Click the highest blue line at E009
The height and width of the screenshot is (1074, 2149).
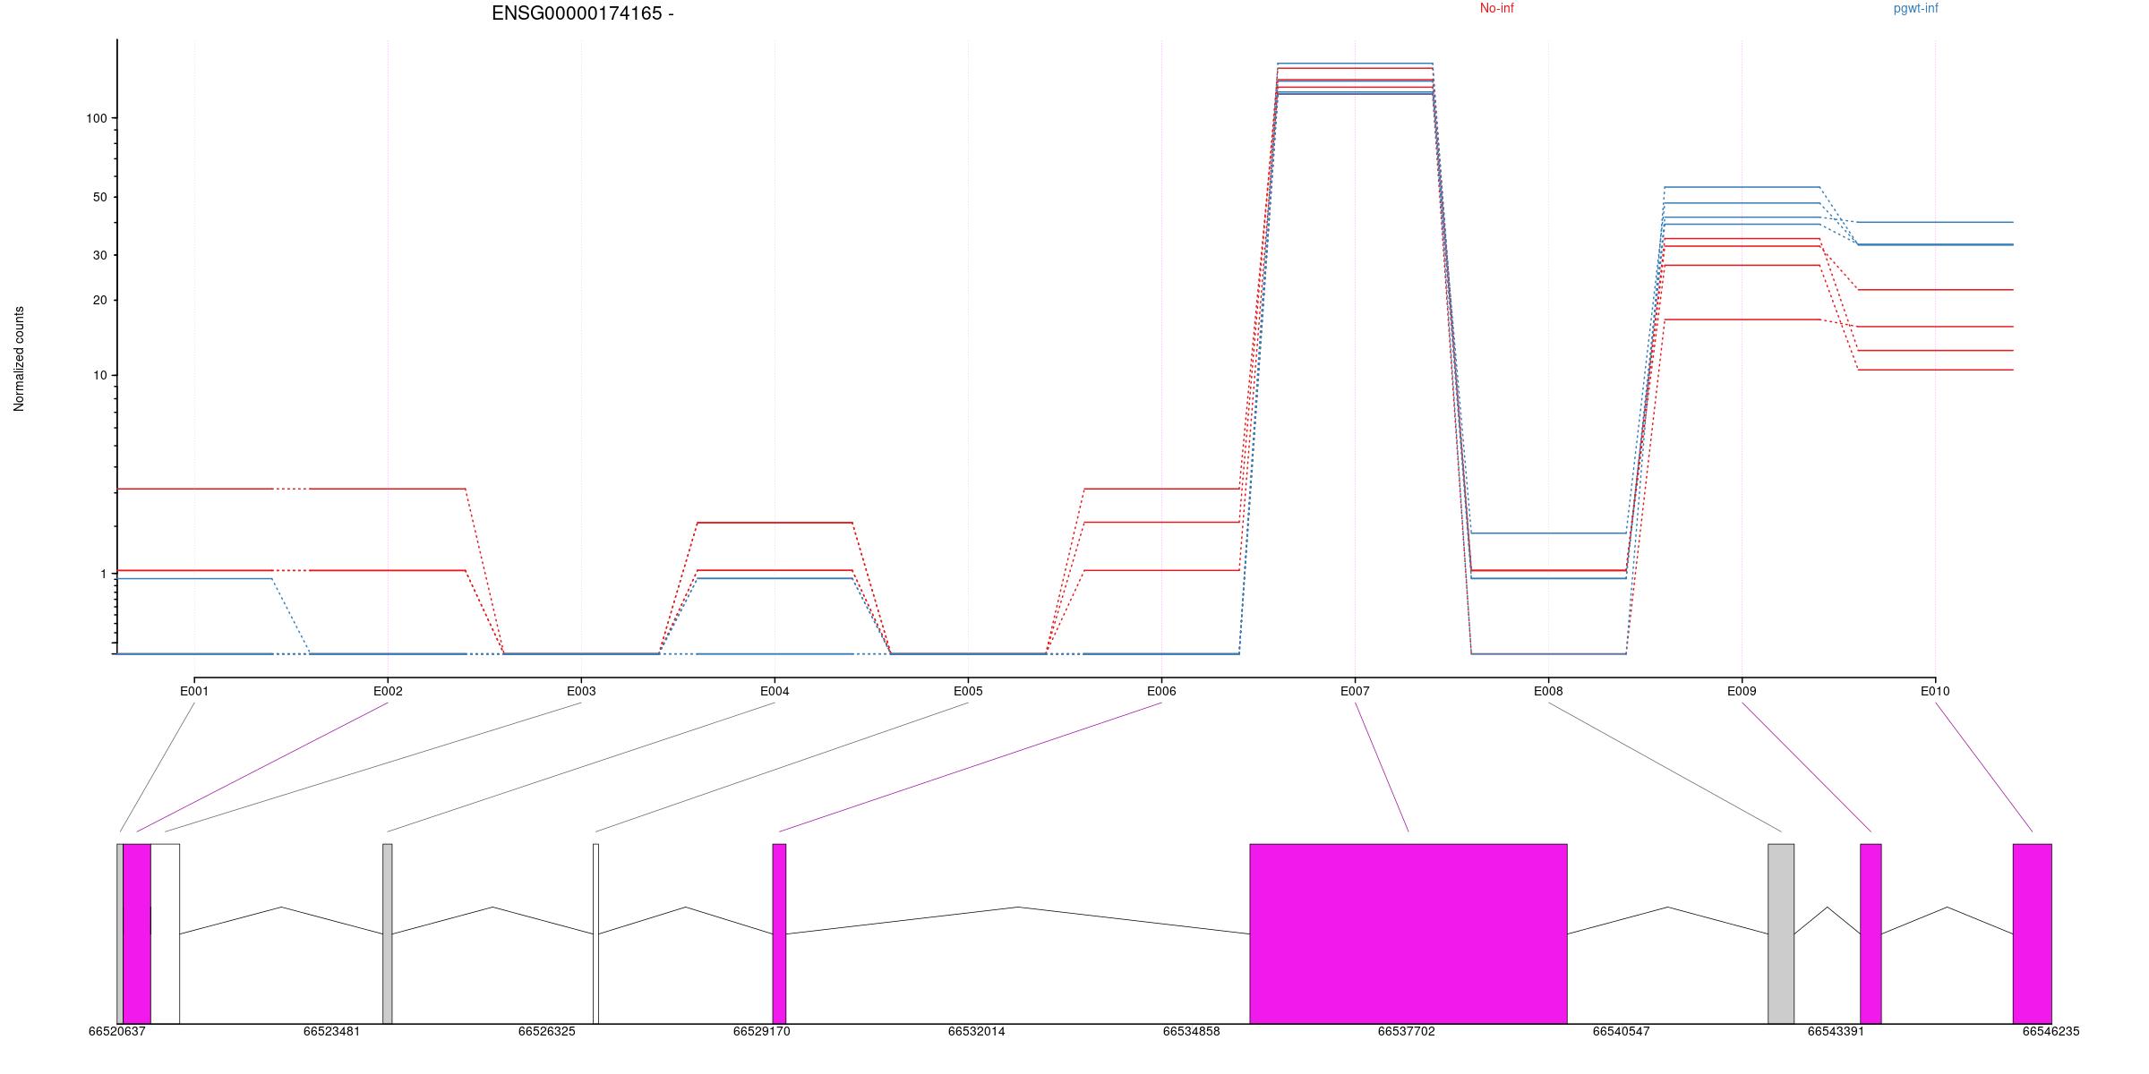(x=1742, y=187)
